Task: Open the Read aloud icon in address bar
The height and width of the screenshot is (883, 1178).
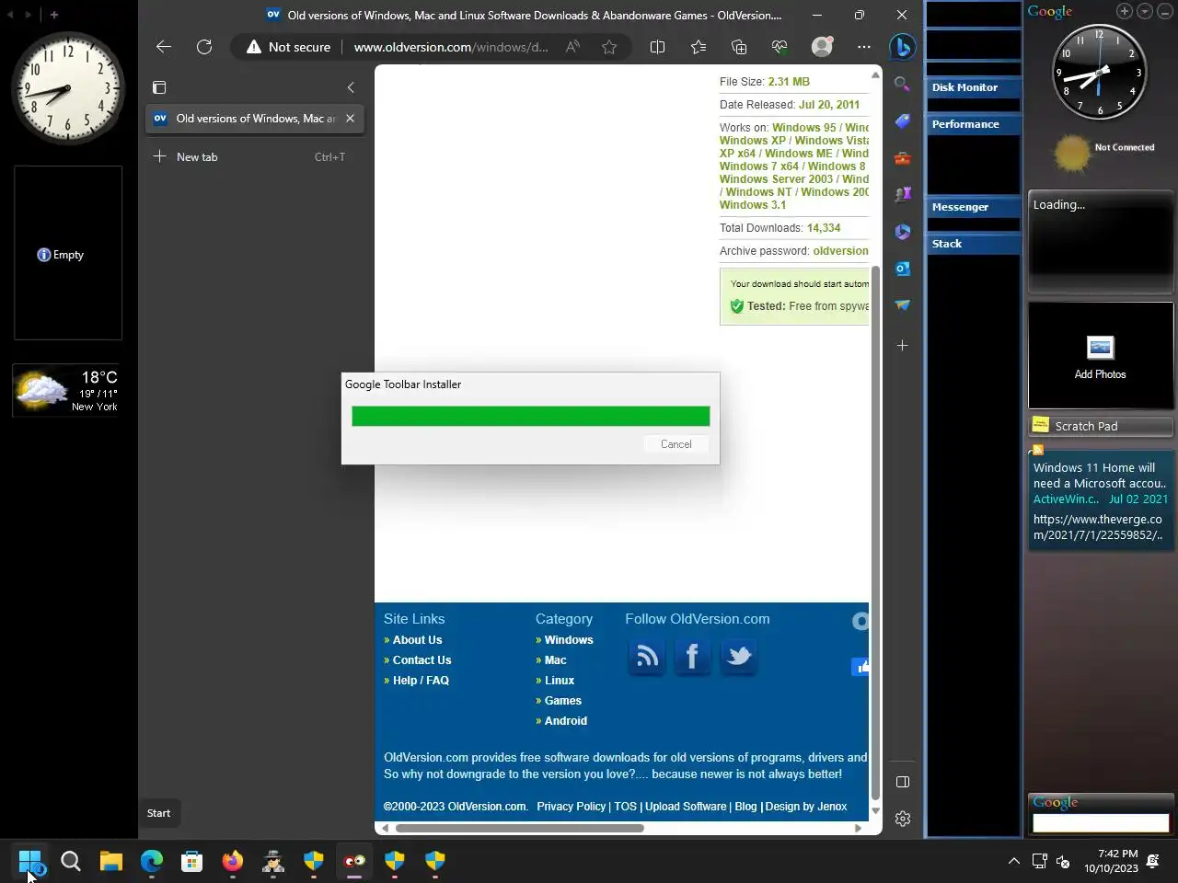Action: coord(572,47)
